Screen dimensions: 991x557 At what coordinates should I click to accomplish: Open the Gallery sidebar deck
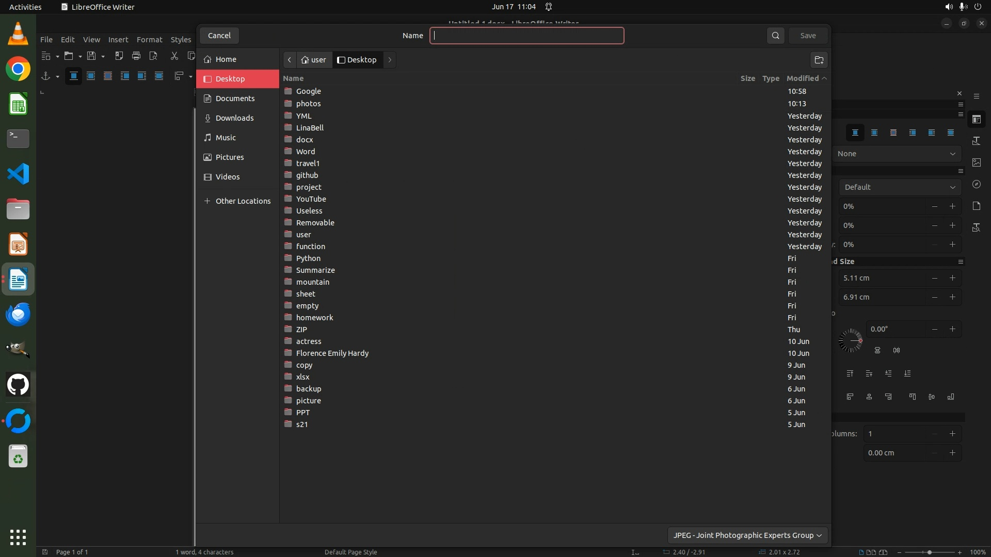click(x=976, y=162)
